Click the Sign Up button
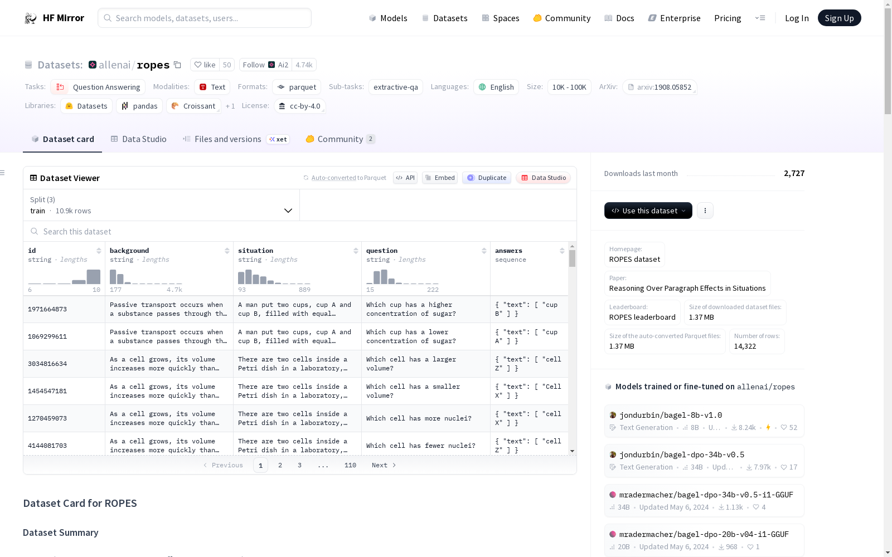The height and width of the screenshot is (557, 892). 839,18
